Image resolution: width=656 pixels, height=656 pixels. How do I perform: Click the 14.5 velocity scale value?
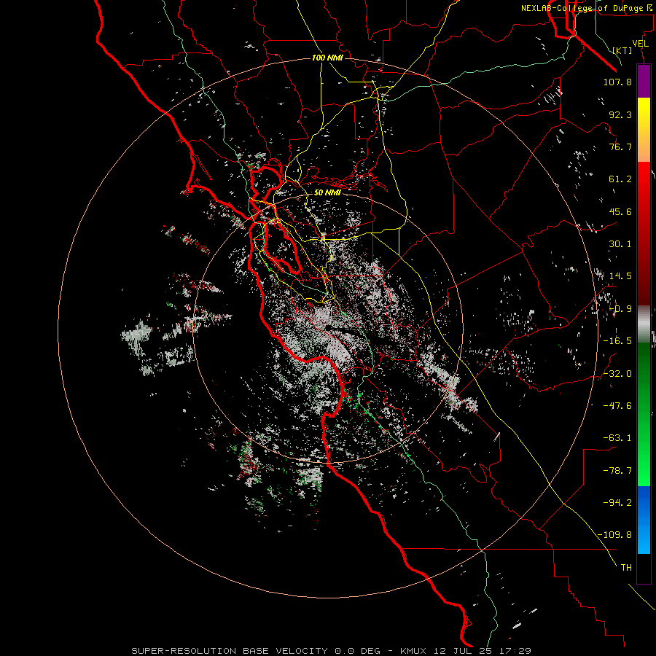620,276
